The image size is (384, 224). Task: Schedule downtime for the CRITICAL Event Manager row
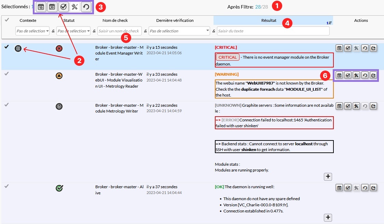[x=339, y=48]
